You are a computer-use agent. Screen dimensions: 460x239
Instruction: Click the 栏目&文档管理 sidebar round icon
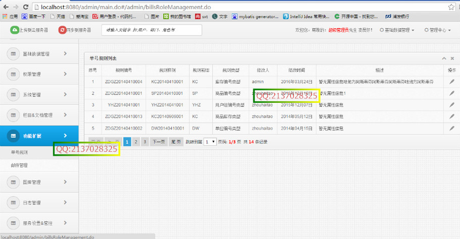tap(13, 115)
